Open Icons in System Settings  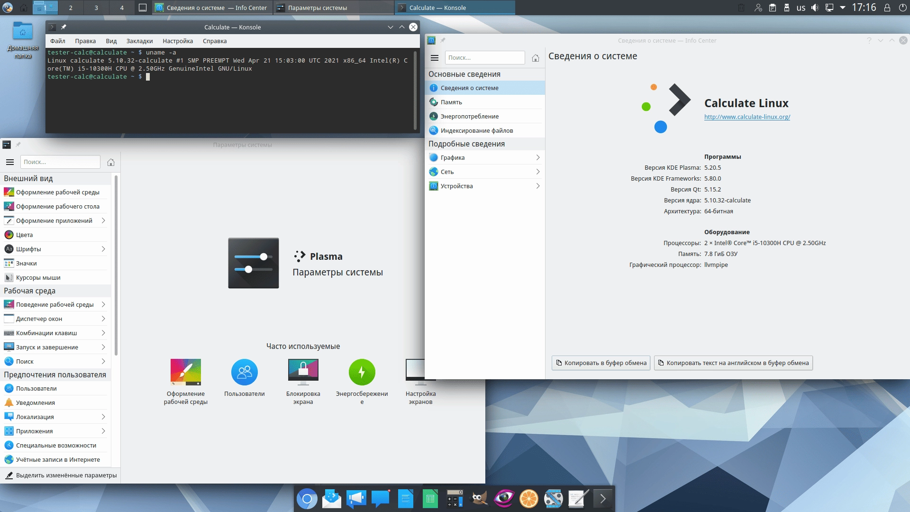pos(55,263)
